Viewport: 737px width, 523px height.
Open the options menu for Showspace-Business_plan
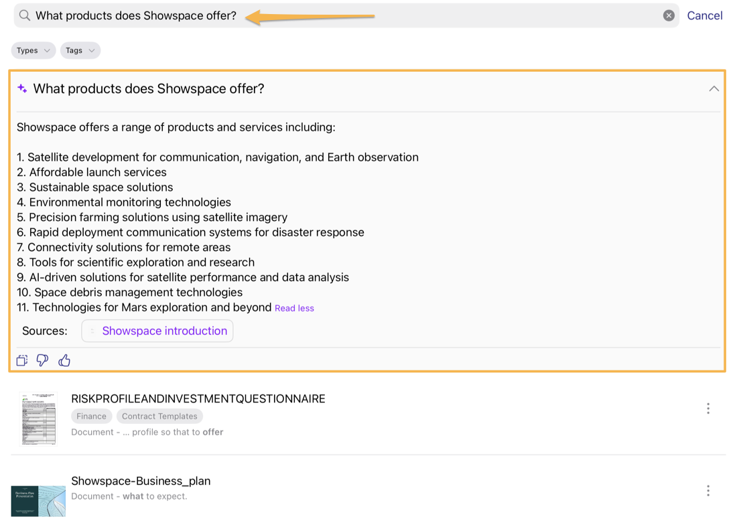point(708,490)
